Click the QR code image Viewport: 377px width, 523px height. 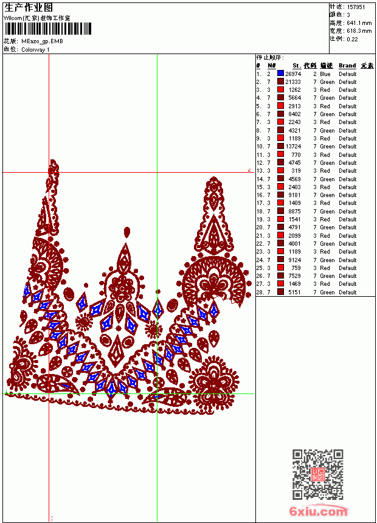[x=317, y=474]
